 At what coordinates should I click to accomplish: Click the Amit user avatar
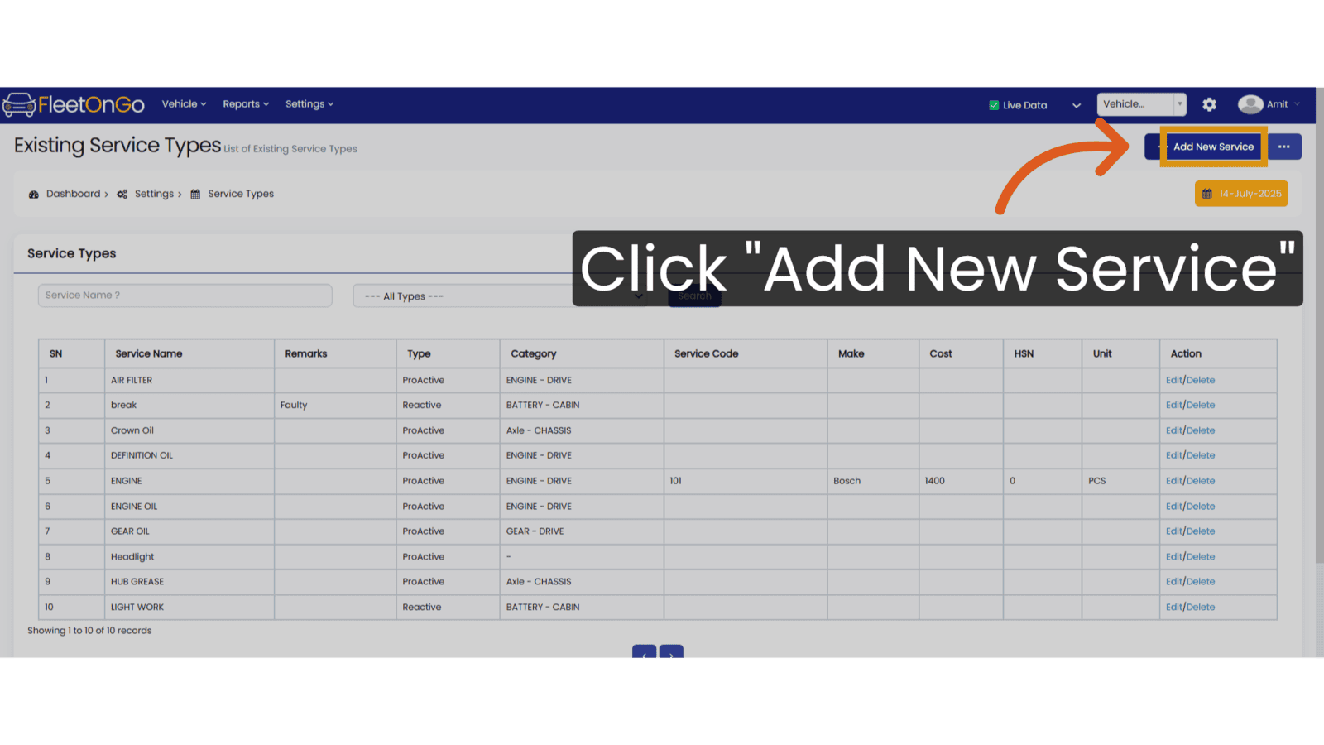point(1250,104)
